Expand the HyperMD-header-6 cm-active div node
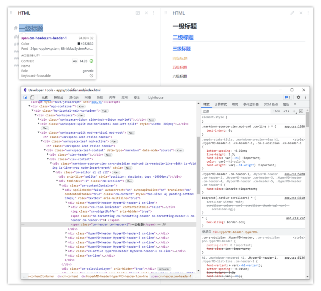The image size is (321, 291). [66, 251]
